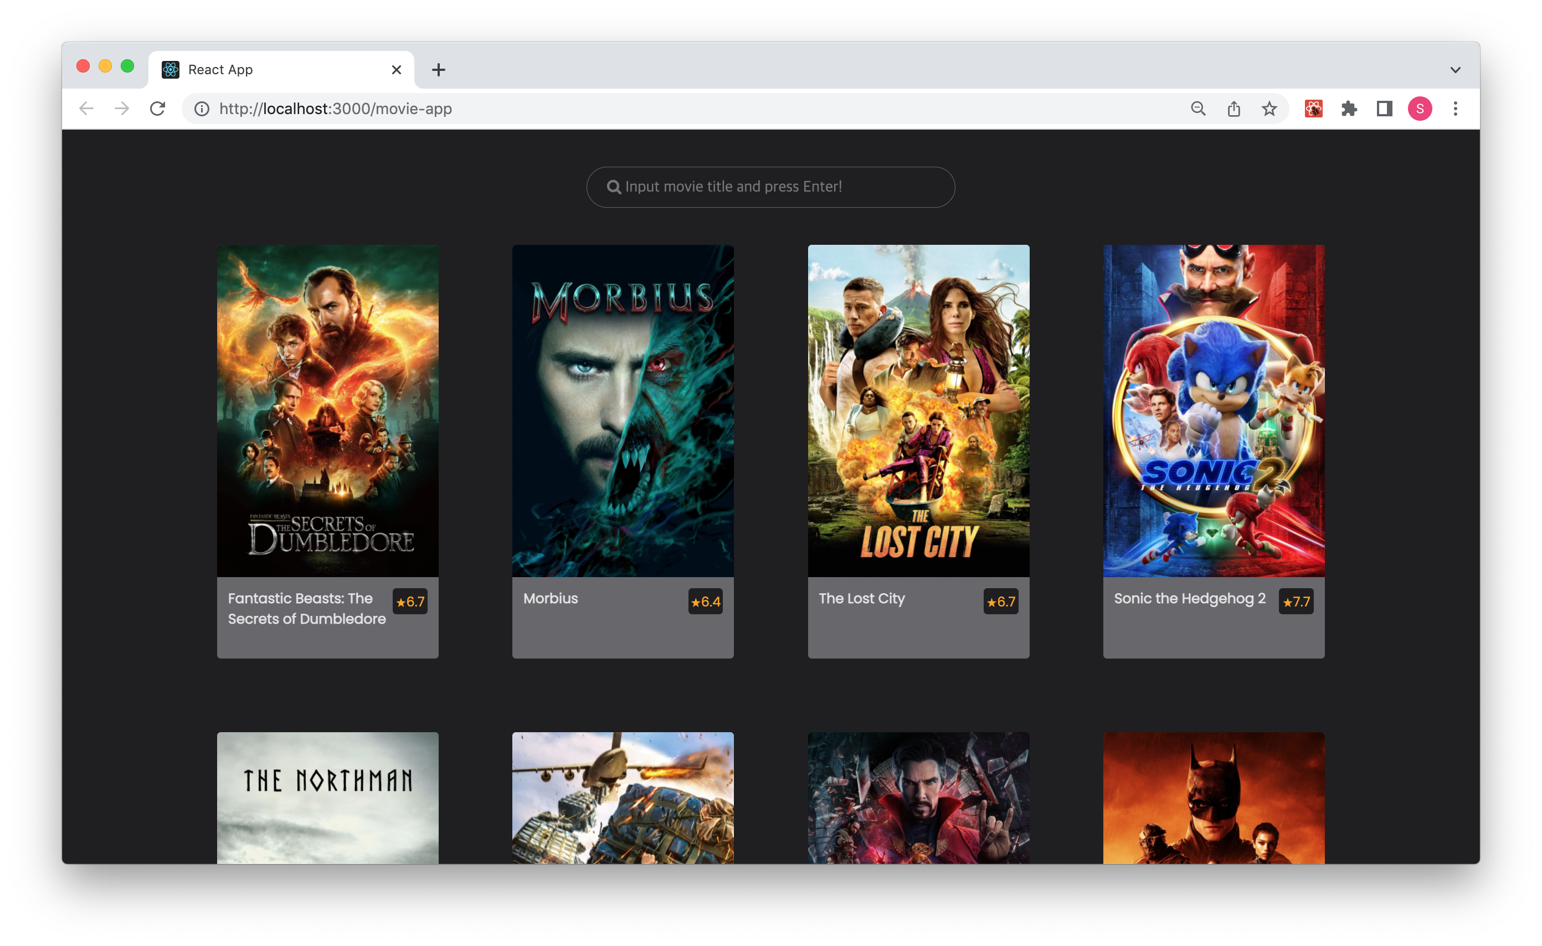Click the zoom magnifier icon in address bar
The image size is (1542, 946).
click(x=1198, y=109)
